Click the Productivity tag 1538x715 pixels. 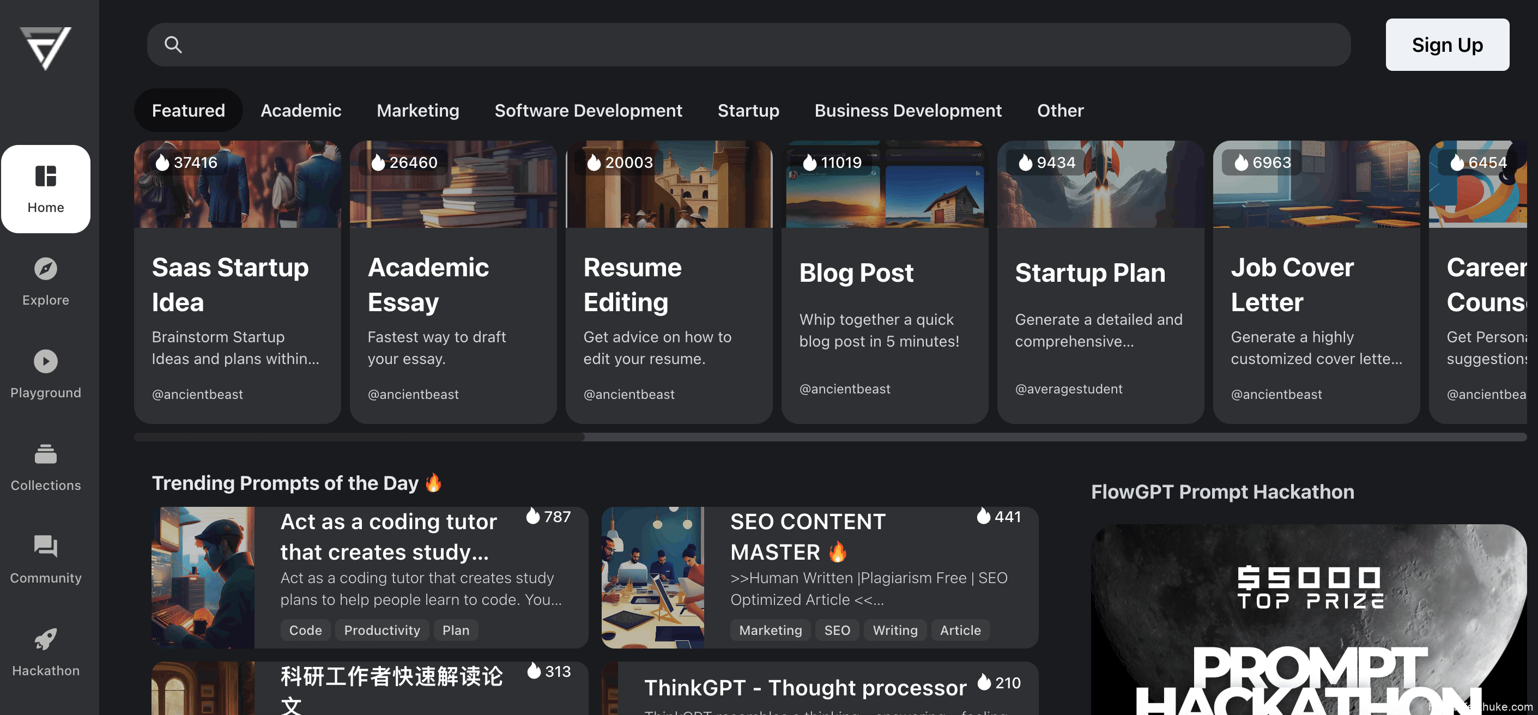point(382,630)
